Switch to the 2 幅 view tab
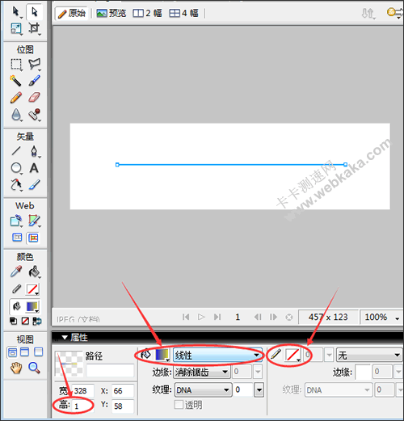The image size is (404, 421). pyautogui.click(x=147, y=13)
